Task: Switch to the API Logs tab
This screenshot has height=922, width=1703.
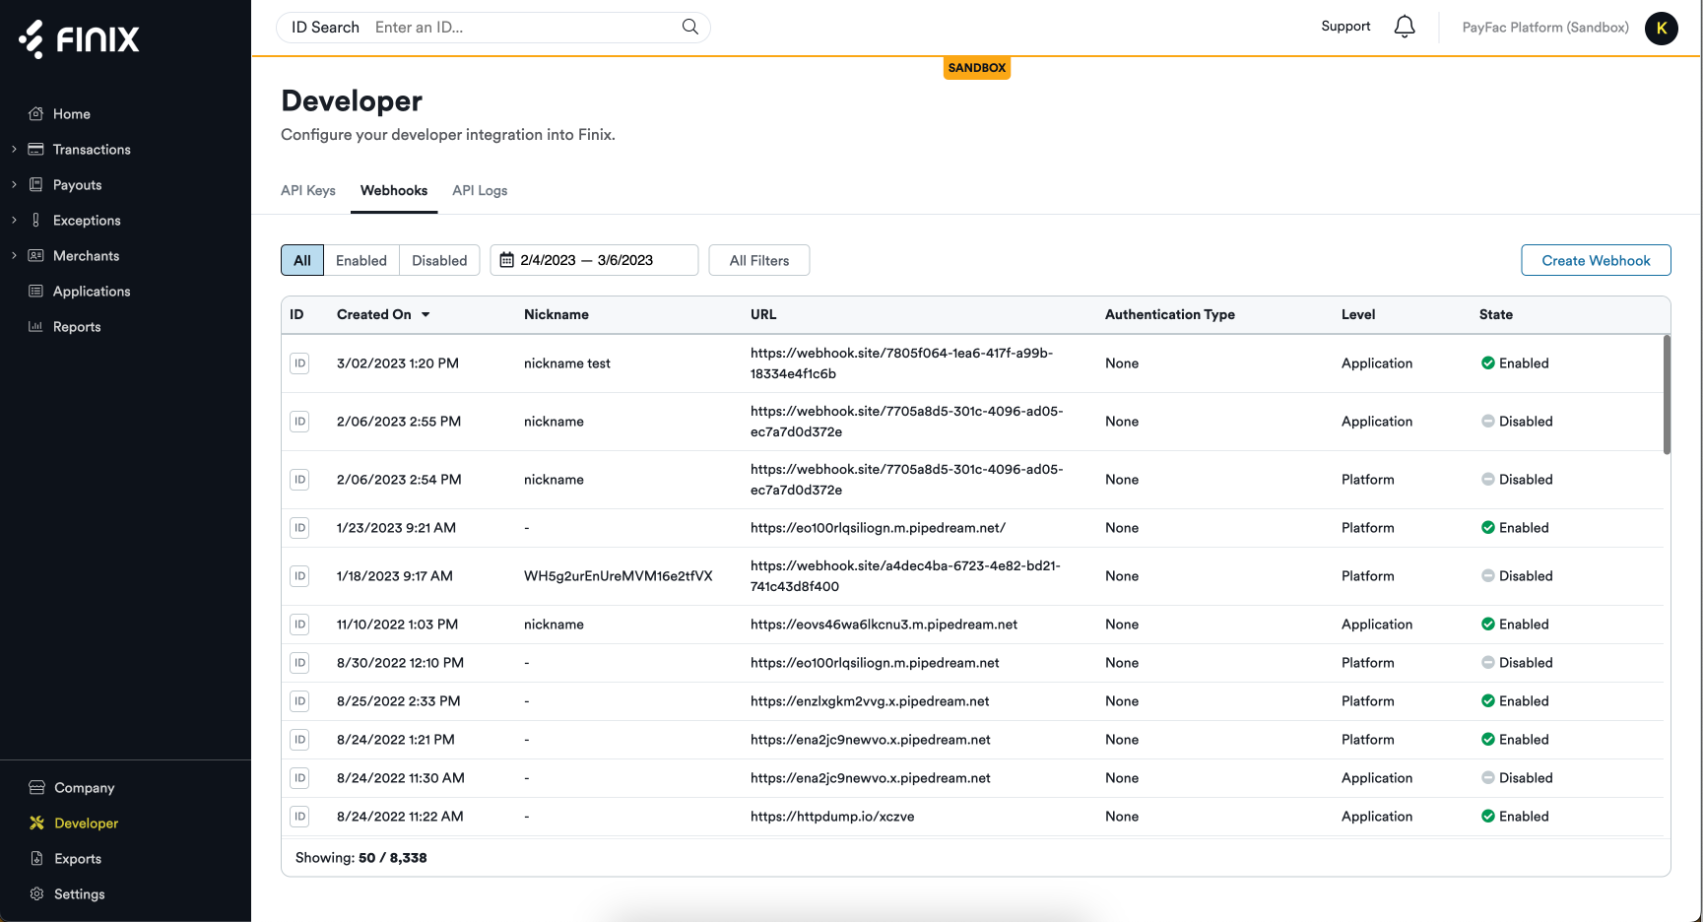Action: (x=480, y=190)
